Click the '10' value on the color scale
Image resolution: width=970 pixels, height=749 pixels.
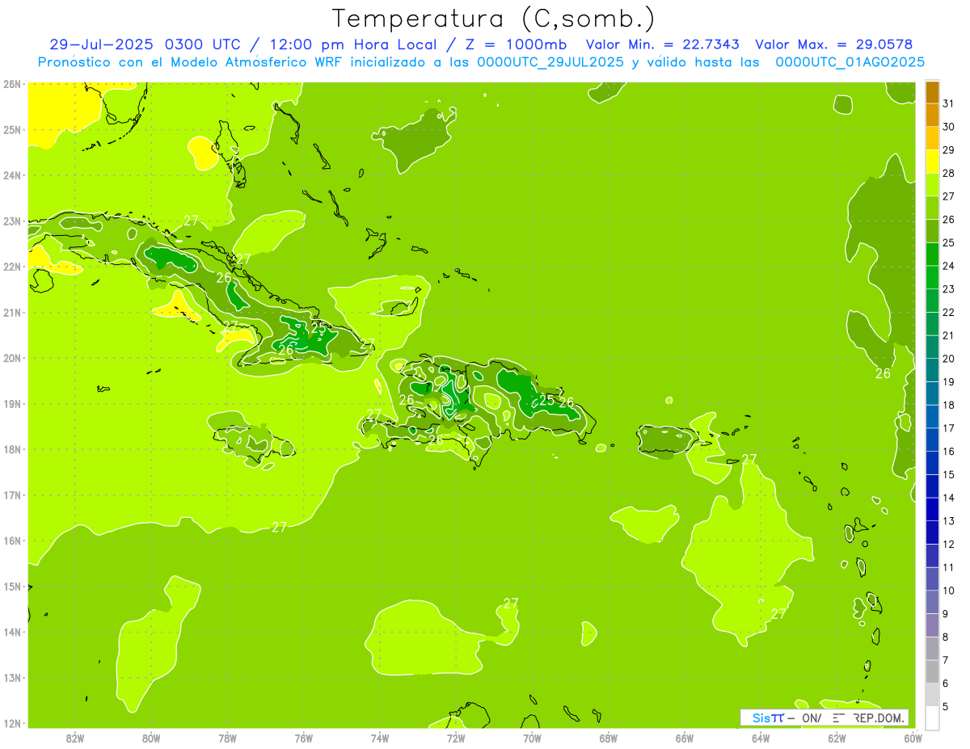click(948, 591)
